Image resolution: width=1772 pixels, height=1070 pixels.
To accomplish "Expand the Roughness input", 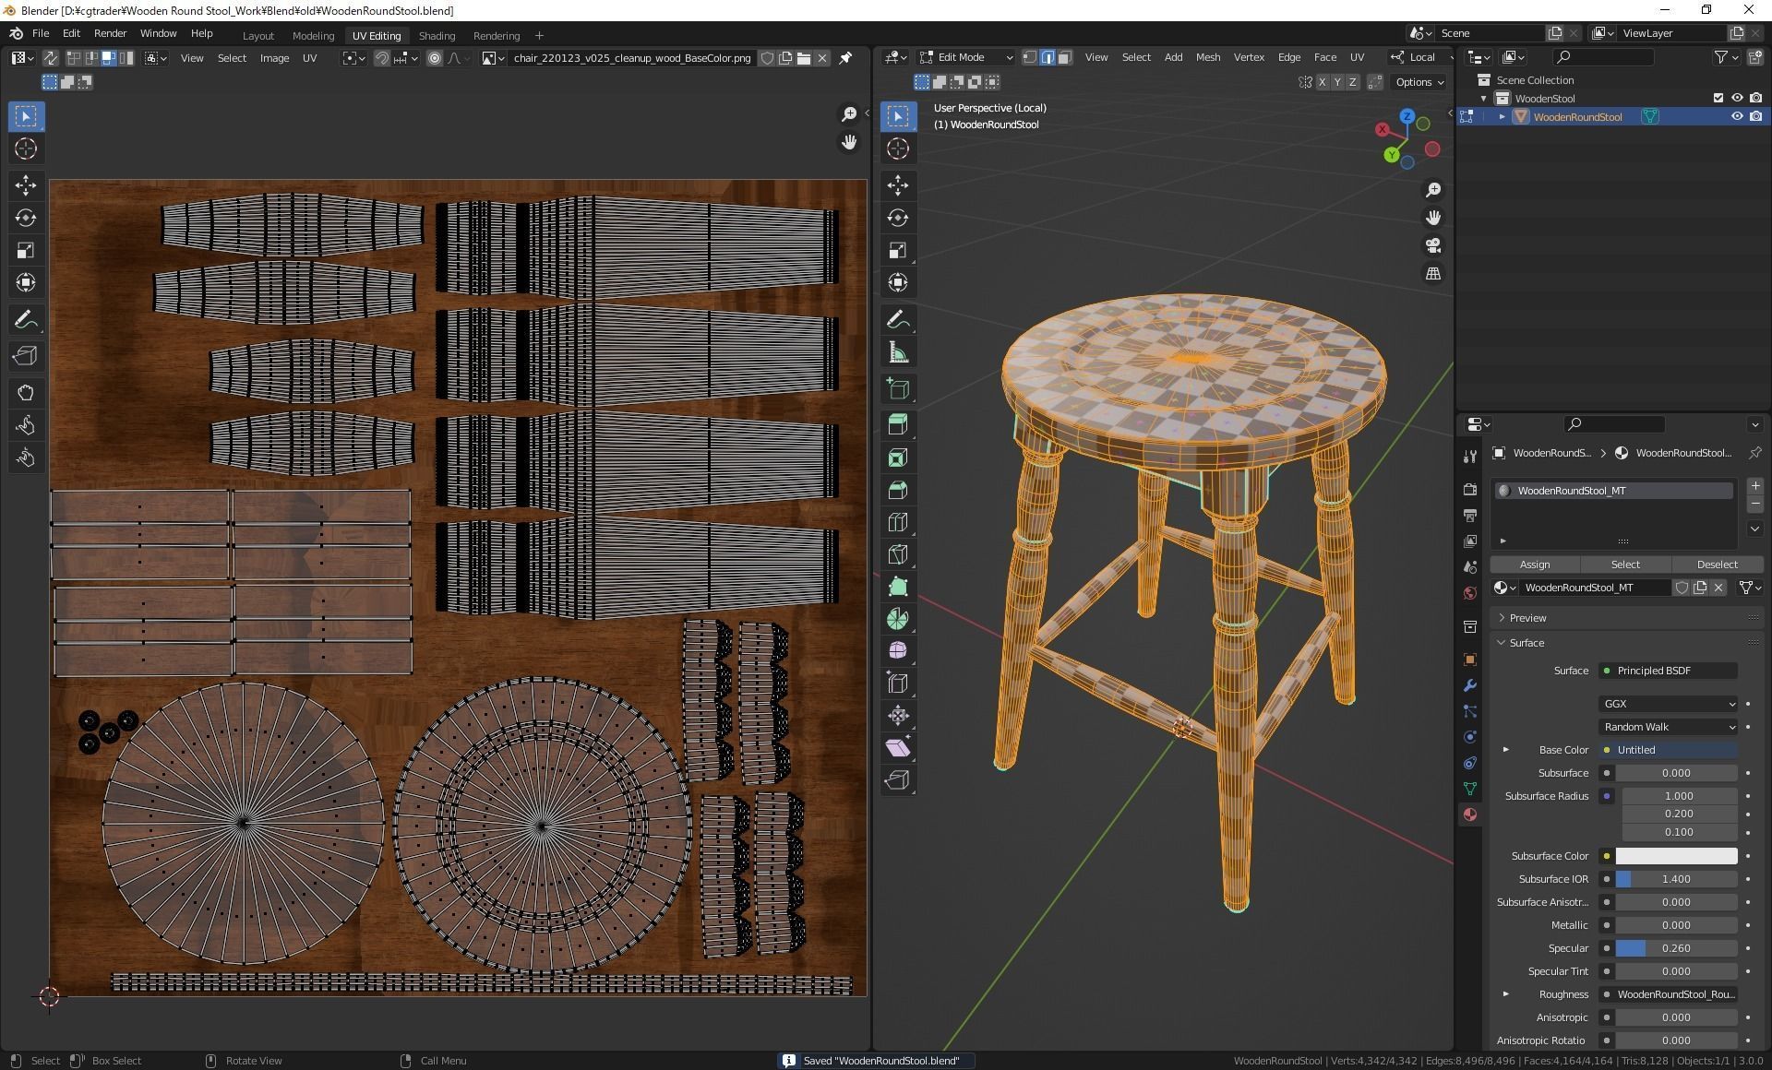I will point(1506,994).
